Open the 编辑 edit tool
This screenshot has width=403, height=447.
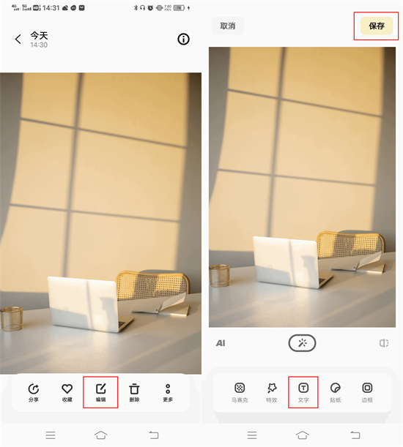(100, 392)
